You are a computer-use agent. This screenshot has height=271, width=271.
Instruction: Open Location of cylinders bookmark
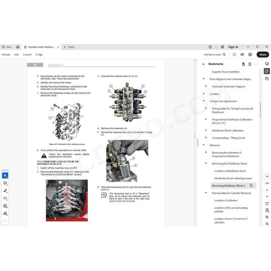(226, 201)
